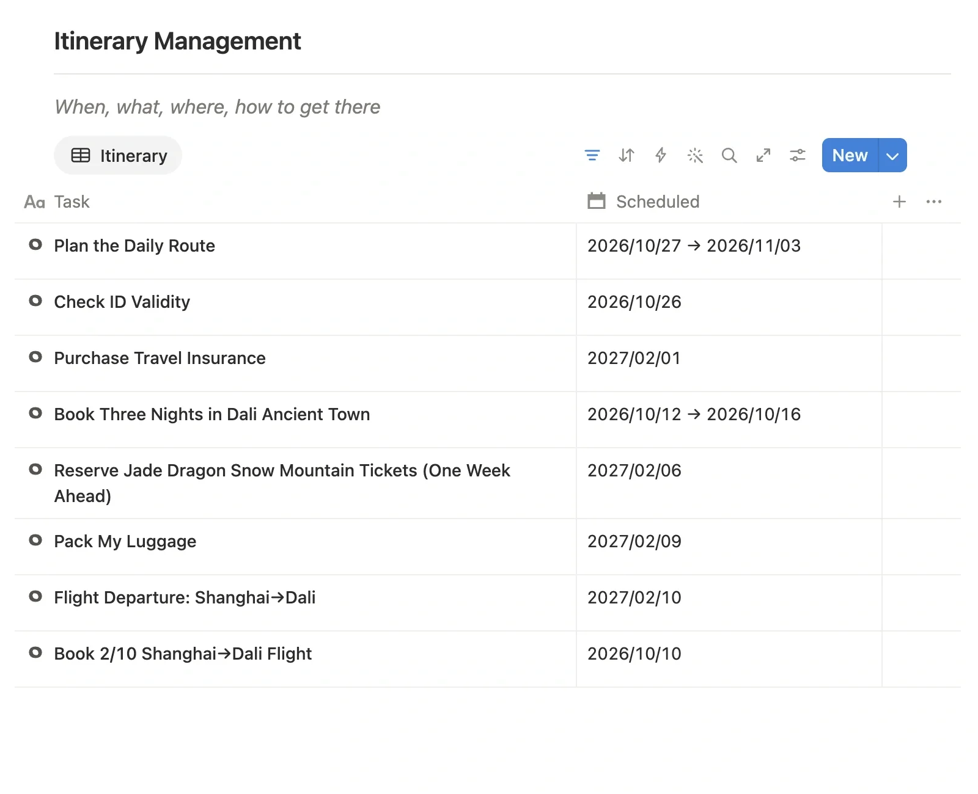Add a property with plus icon

(x=899, y=202)
